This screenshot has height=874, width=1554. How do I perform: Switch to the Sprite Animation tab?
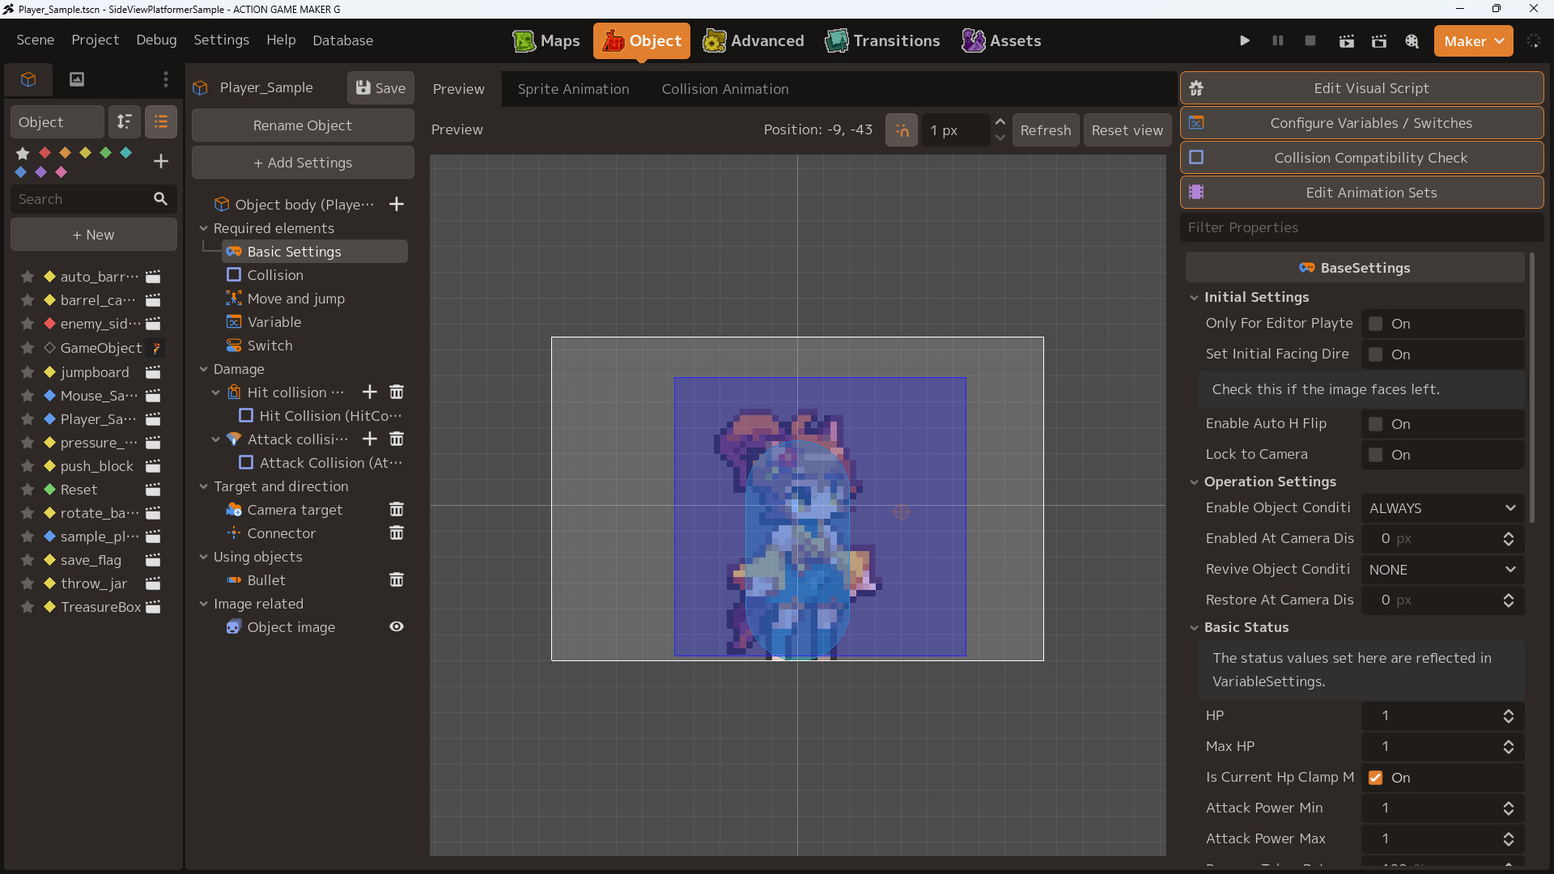point(573,89)
